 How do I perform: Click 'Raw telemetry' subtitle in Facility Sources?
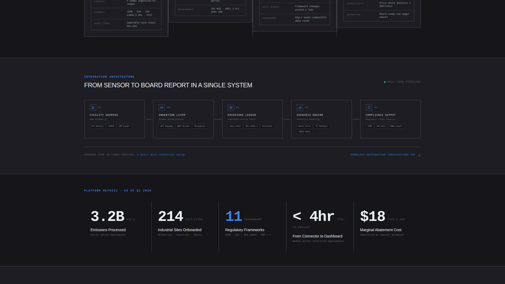click(98, 119)
